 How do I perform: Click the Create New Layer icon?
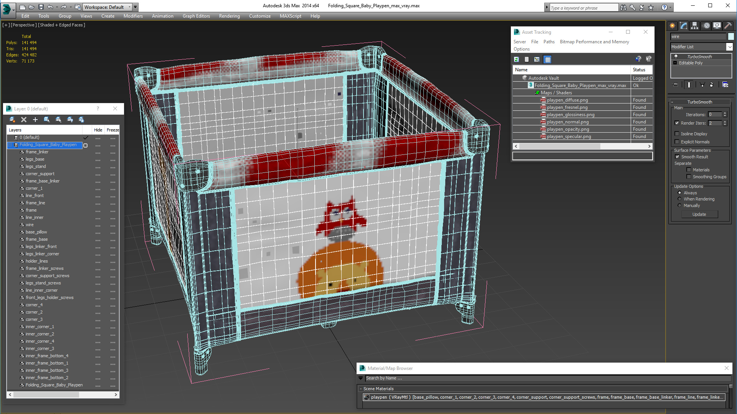[x=12, y=120]
